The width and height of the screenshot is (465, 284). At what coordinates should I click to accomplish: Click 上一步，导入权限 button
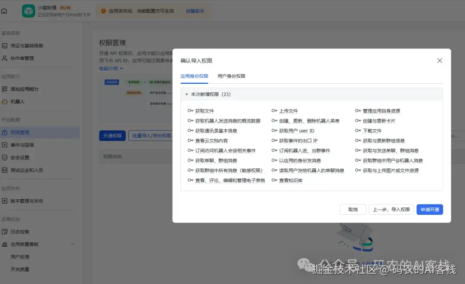click(x=391, y=209)
